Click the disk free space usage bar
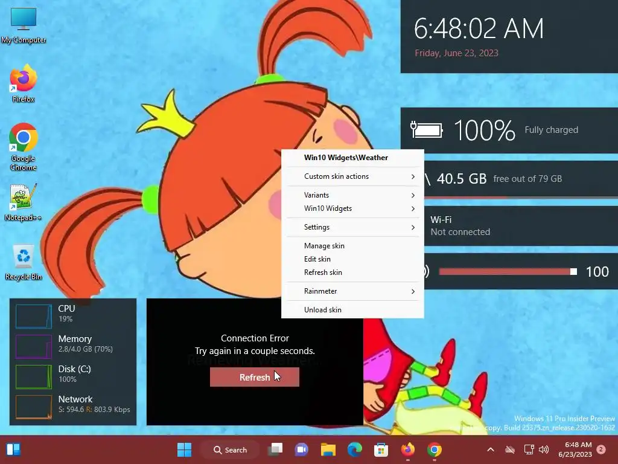 coord(521,198)
